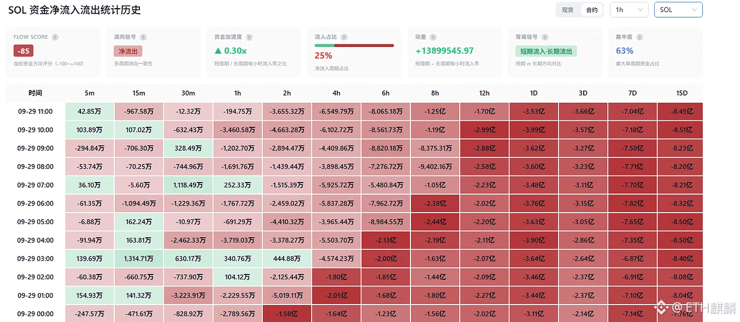The image size is (740, 322).
Task: Click help icon next to FLOW SCORE
Action: (x=55, y=37)
